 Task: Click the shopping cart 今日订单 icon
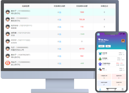(100, 54)
